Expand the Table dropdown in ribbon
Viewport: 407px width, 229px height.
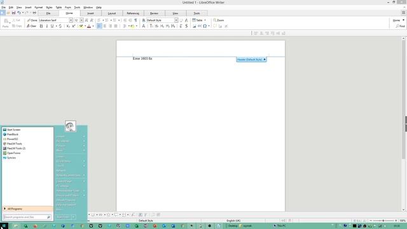[205, 20]
